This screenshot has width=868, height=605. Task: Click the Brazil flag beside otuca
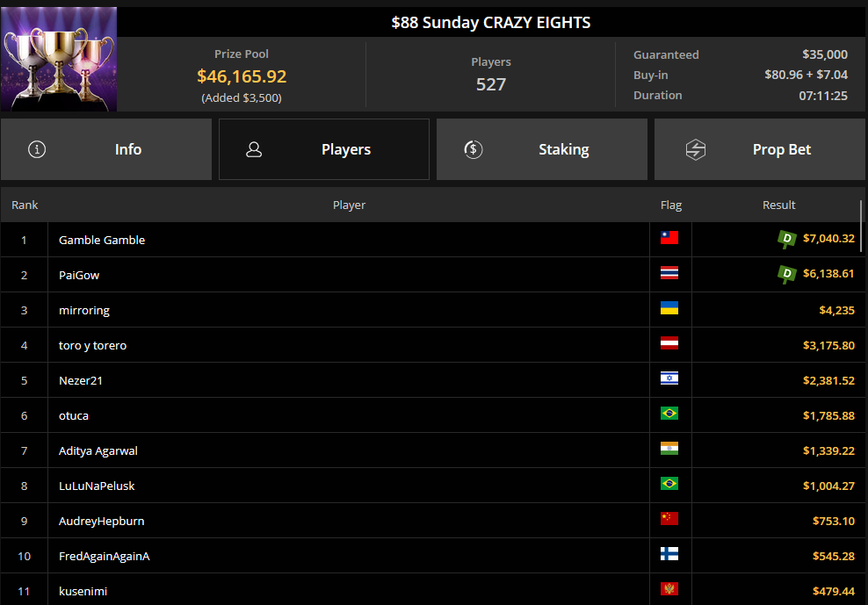[669, 414]
